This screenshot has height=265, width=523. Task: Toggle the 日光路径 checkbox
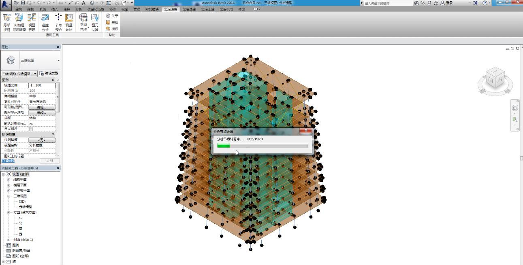[31, 129]
